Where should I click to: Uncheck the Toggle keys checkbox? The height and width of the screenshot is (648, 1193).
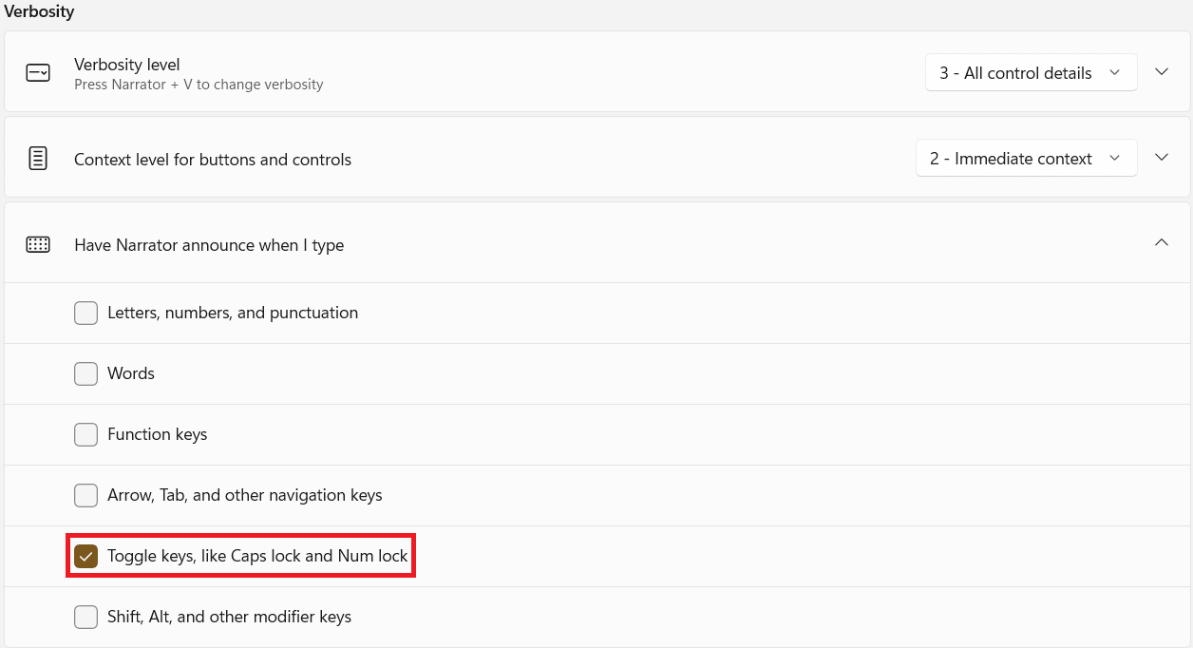[x=86, y=556]
